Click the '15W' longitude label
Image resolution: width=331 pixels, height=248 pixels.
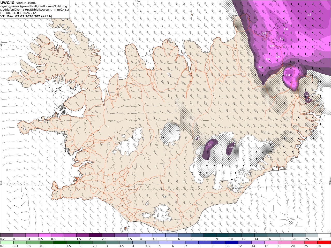[274, 1]
